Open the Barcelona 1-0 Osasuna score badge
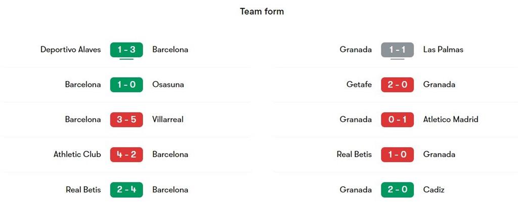 click(x=126, y=85)
